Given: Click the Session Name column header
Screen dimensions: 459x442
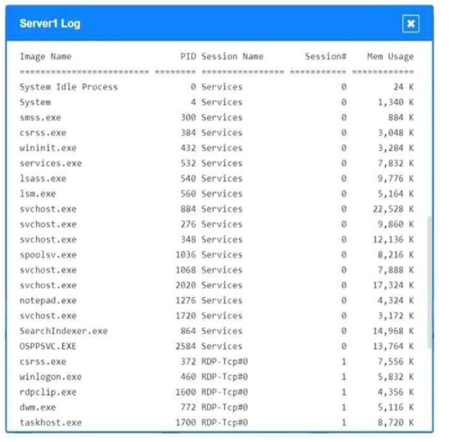Looking at the screenshot, I should tap(232, 56).
